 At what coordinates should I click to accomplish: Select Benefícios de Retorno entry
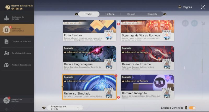click(17, 53)
